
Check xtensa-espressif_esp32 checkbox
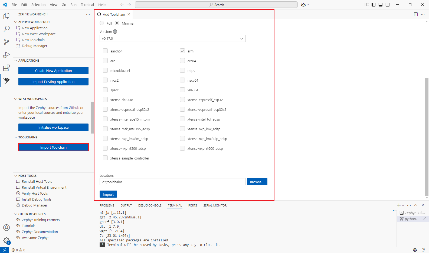pos(182,100)
